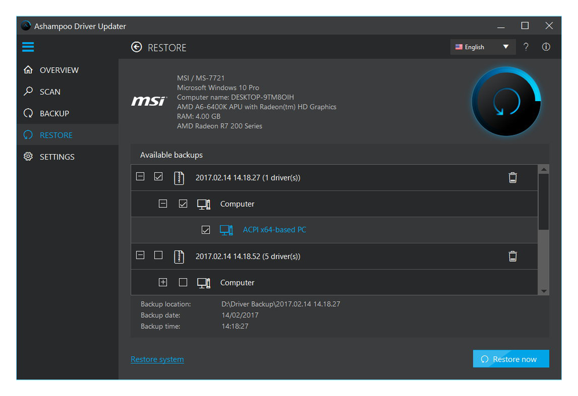Maximize the Ashampoo Driver Updater window
Screen dimensions: 578x396
[x=525, y=26]
